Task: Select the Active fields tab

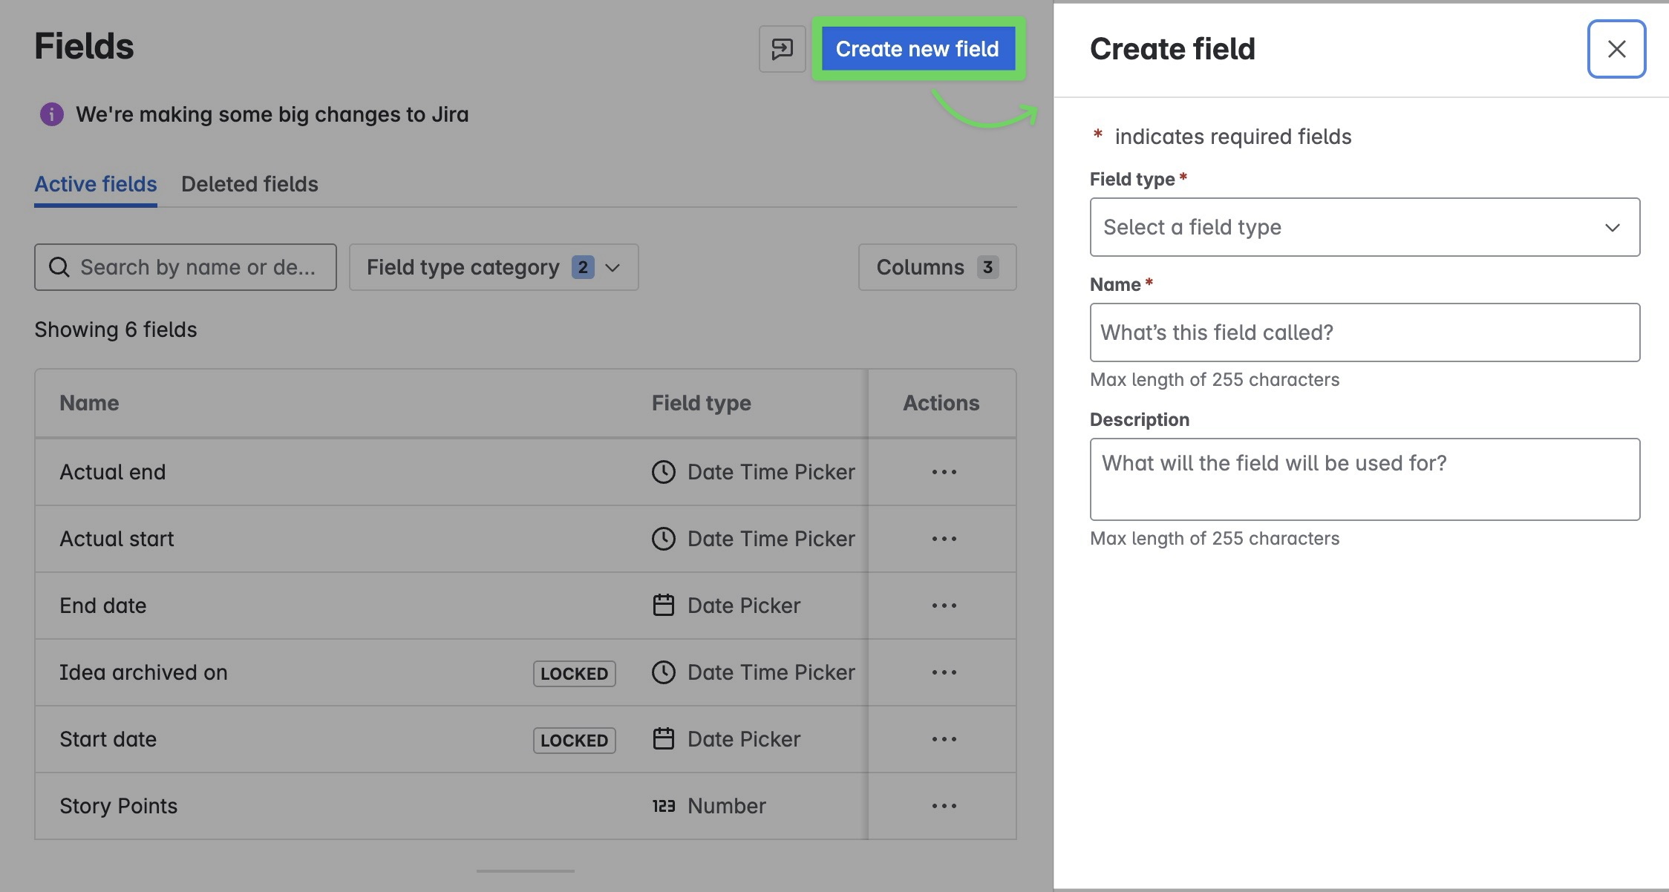Action: click(96, 184)
